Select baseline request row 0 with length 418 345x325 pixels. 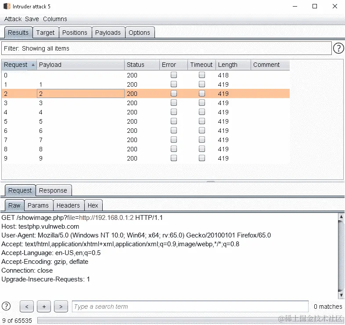pos(145,75)
